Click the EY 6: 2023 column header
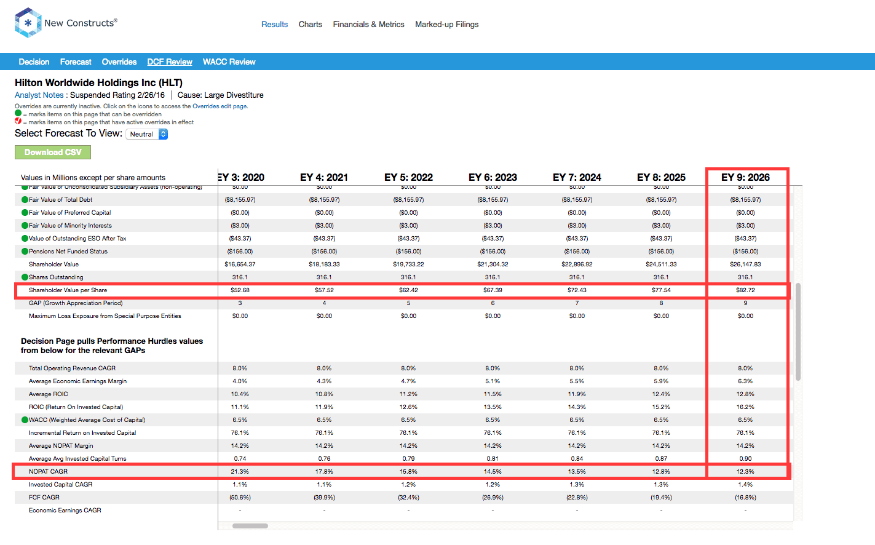This screenshot has height=545, width=875. [x=493, y=177]
